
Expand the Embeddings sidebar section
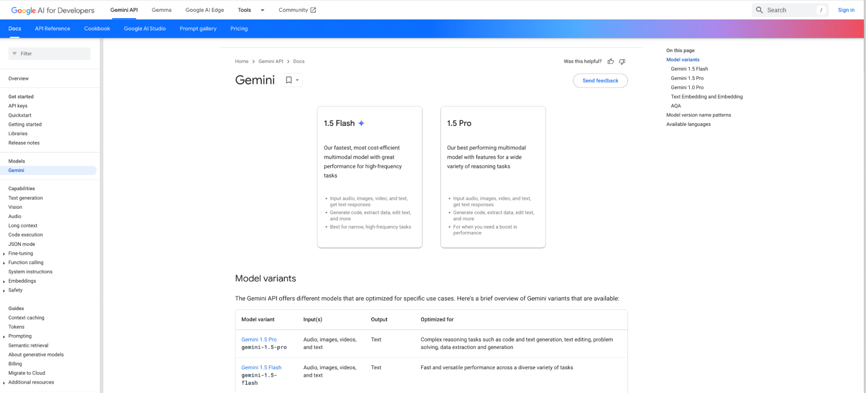4,281
